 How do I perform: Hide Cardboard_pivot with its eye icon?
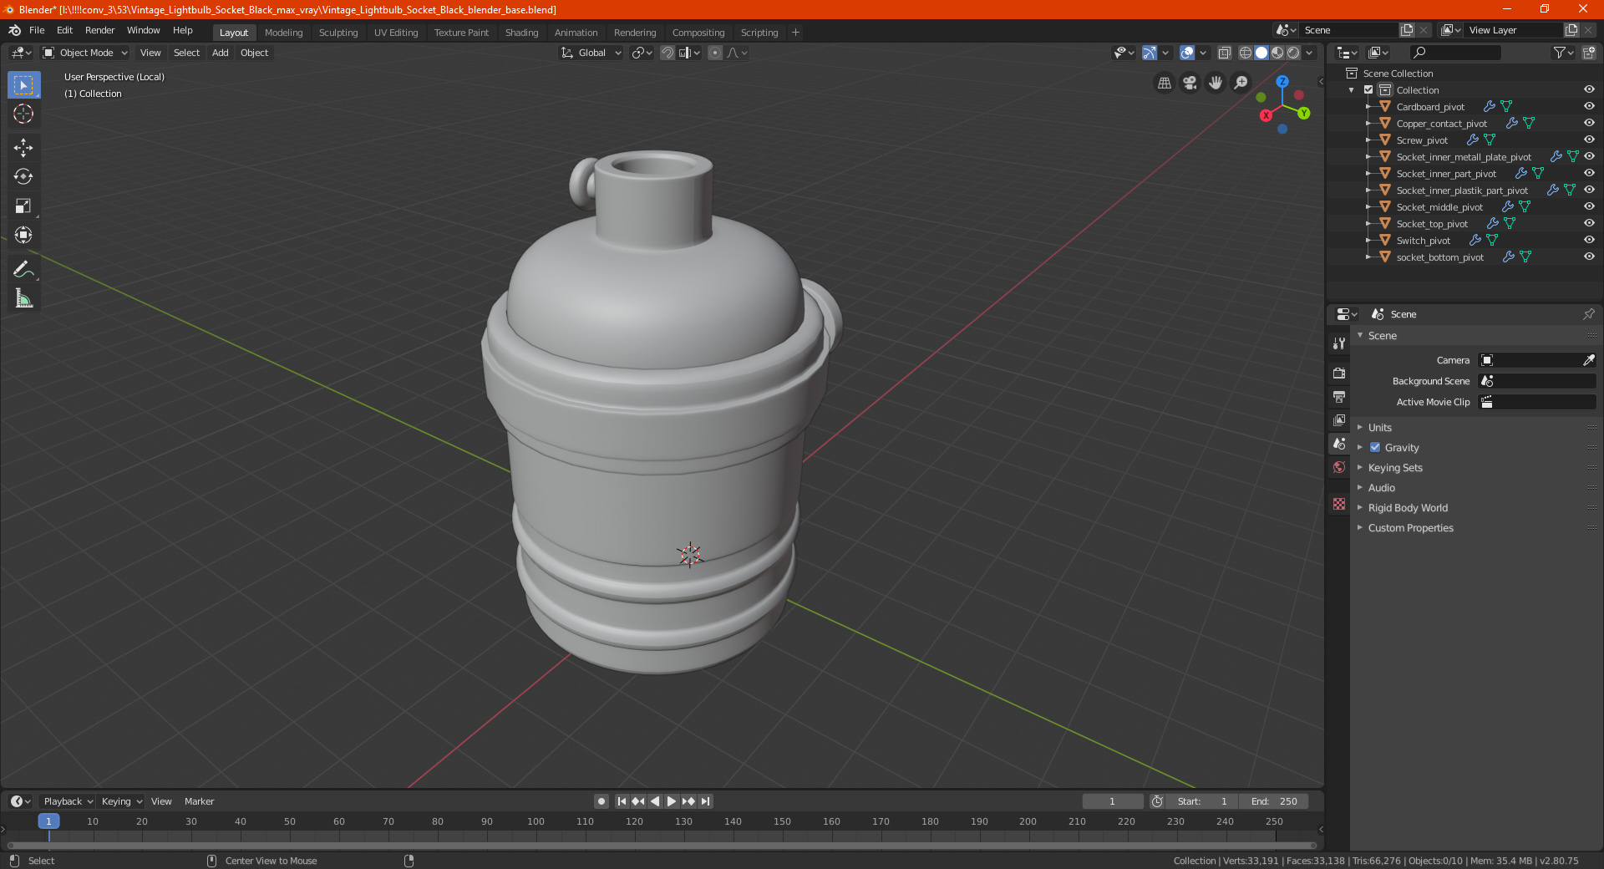[1589, 107]
